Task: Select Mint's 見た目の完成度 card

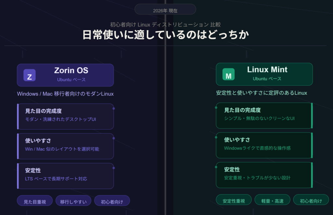Action: [x=264, y=115]
